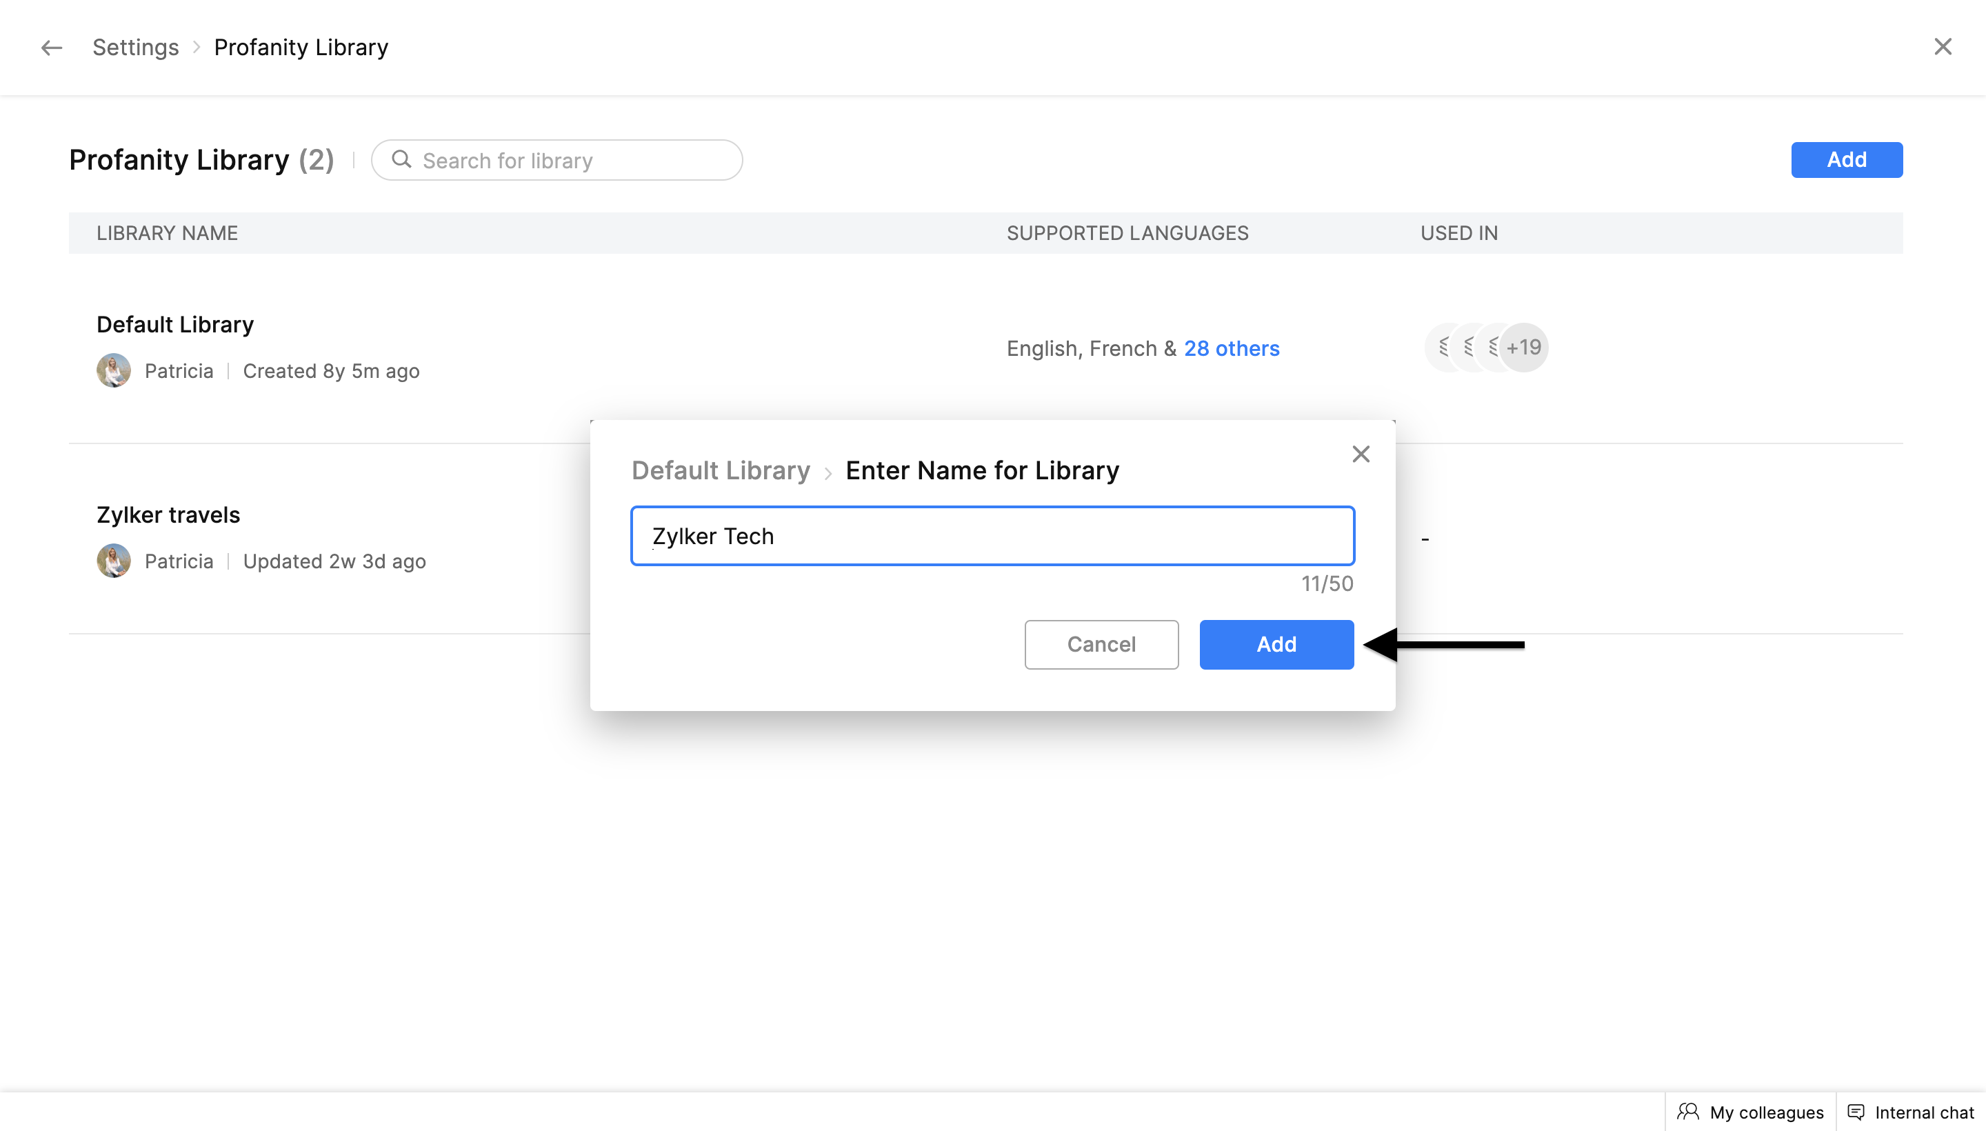This screenshot has height=1131, width=1986.
Task: Close the Enter Name dialog
Action: click(1360, 454)
